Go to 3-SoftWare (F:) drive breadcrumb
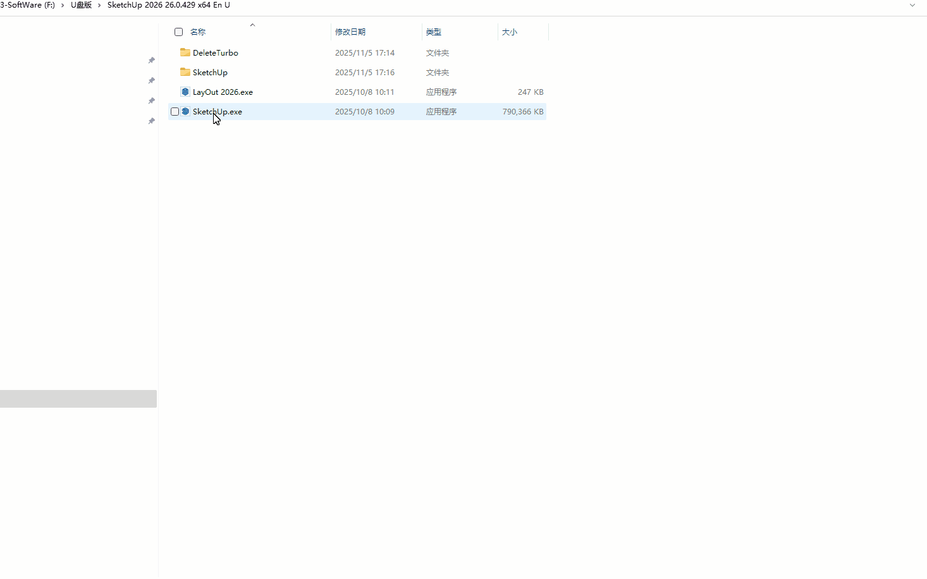 pos(27,5)
